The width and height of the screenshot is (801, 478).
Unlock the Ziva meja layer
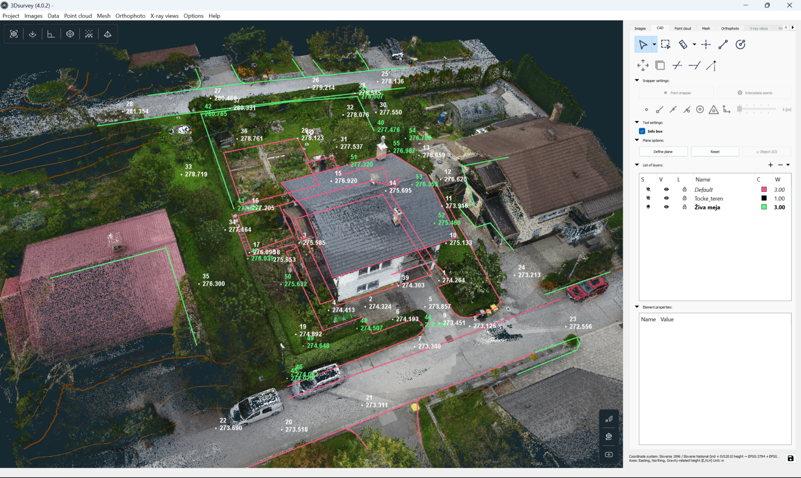(684, 207)
